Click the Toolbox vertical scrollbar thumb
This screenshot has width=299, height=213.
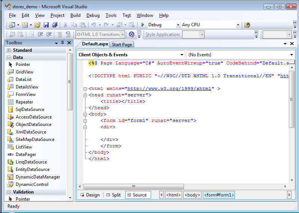coord(70,81)
